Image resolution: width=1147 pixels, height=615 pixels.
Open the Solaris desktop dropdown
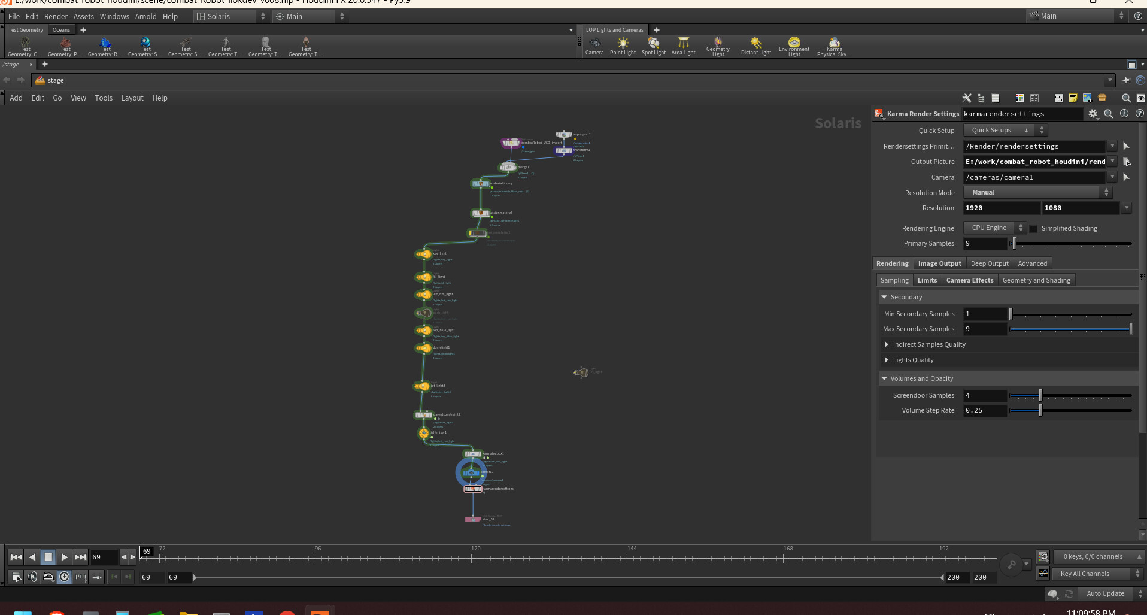(x=231, y=17)
